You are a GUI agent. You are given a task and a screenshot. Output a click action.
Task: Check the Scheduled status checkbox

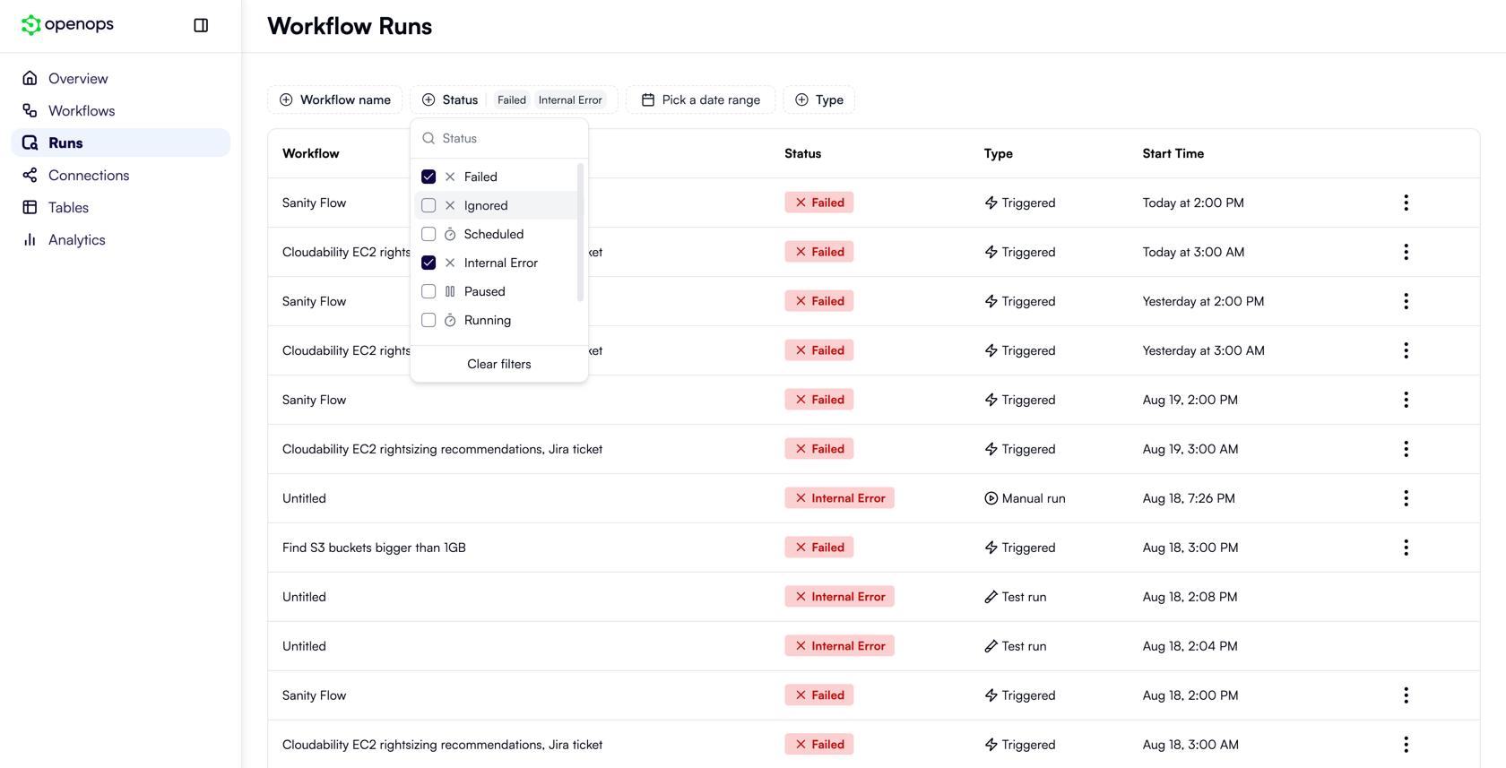click(x=428, y=234)
